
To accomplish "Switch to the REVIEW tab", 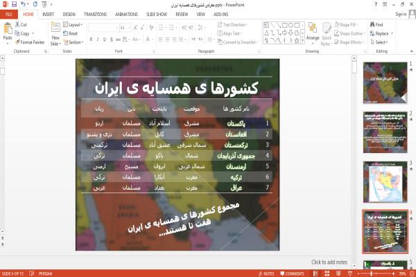I will pyautogui.click(x=182, y=15).
